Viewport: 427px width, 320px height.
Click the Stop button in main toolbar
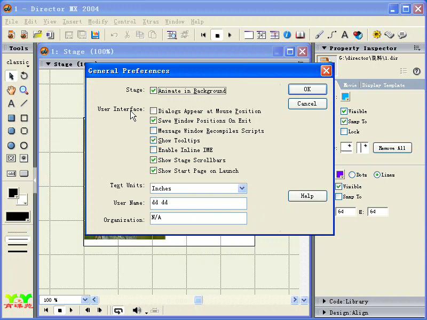tap(217, 35)
